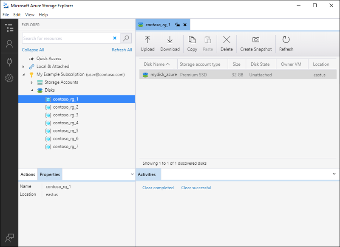Click the contoso_rg_5 resource group icon
The height and width of the screenshot is (247, 340).
48,131
